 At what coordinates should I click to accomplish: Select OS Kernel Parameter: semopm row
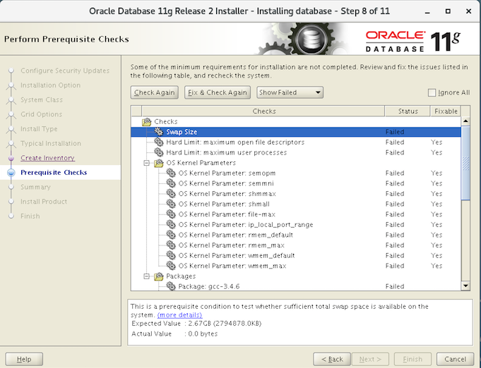pyautogui.click(x=296, y=173)
